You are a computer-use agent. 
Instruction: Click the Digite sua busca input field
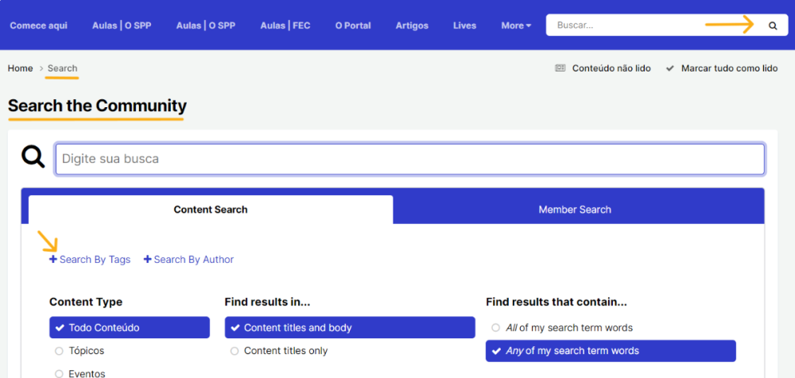(409, 159)
